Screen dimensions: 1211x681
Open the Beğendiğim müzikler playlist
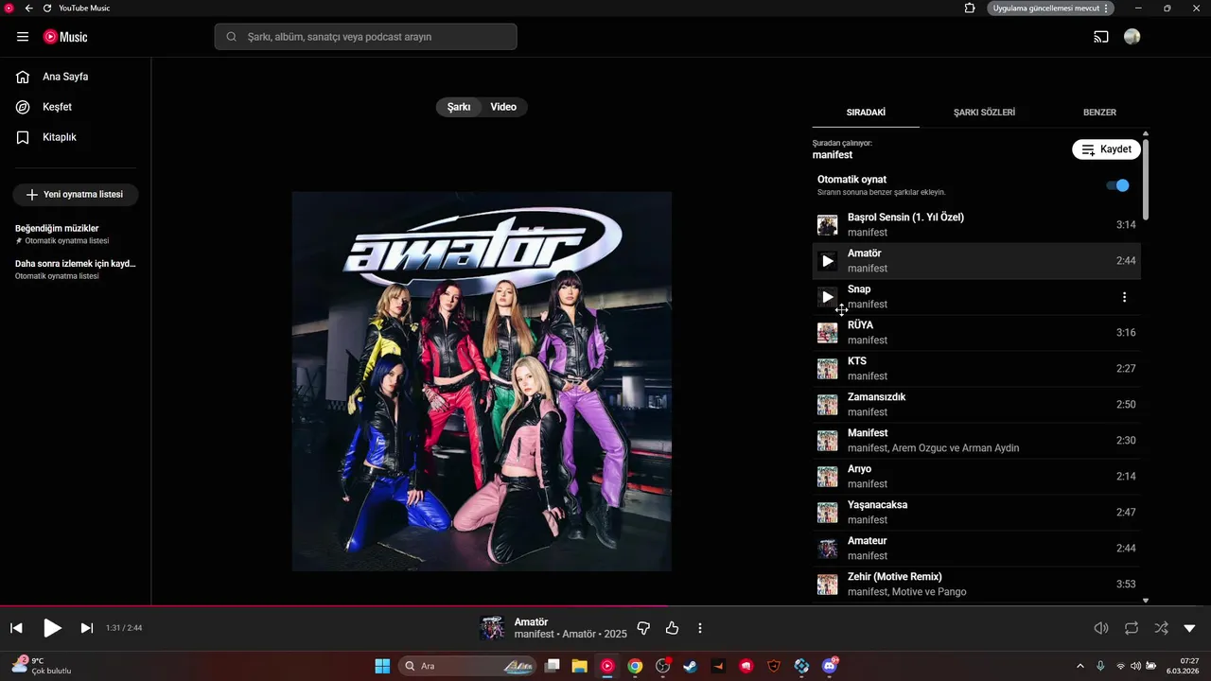(76, 234)
